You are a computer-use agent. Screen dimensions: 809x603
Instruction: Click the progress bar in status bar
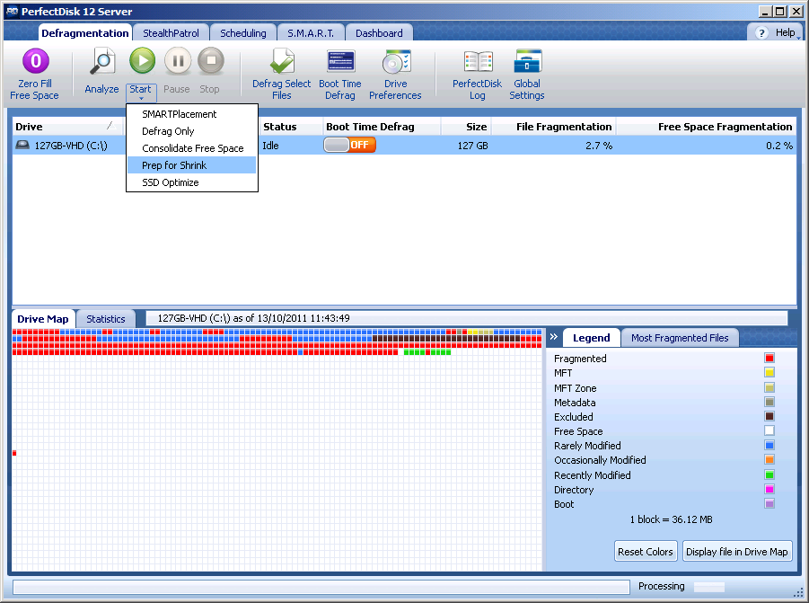tap(321, 587)
